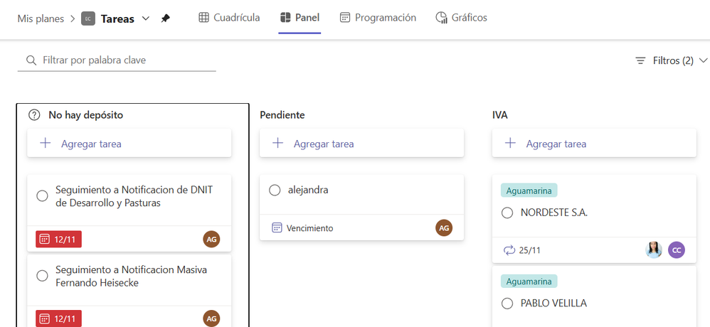
Task: Open the Gráficos tab
Action: [462, 18]
